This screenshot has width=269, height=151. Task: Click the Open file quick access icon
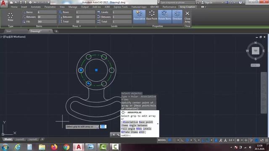[16, 3]
